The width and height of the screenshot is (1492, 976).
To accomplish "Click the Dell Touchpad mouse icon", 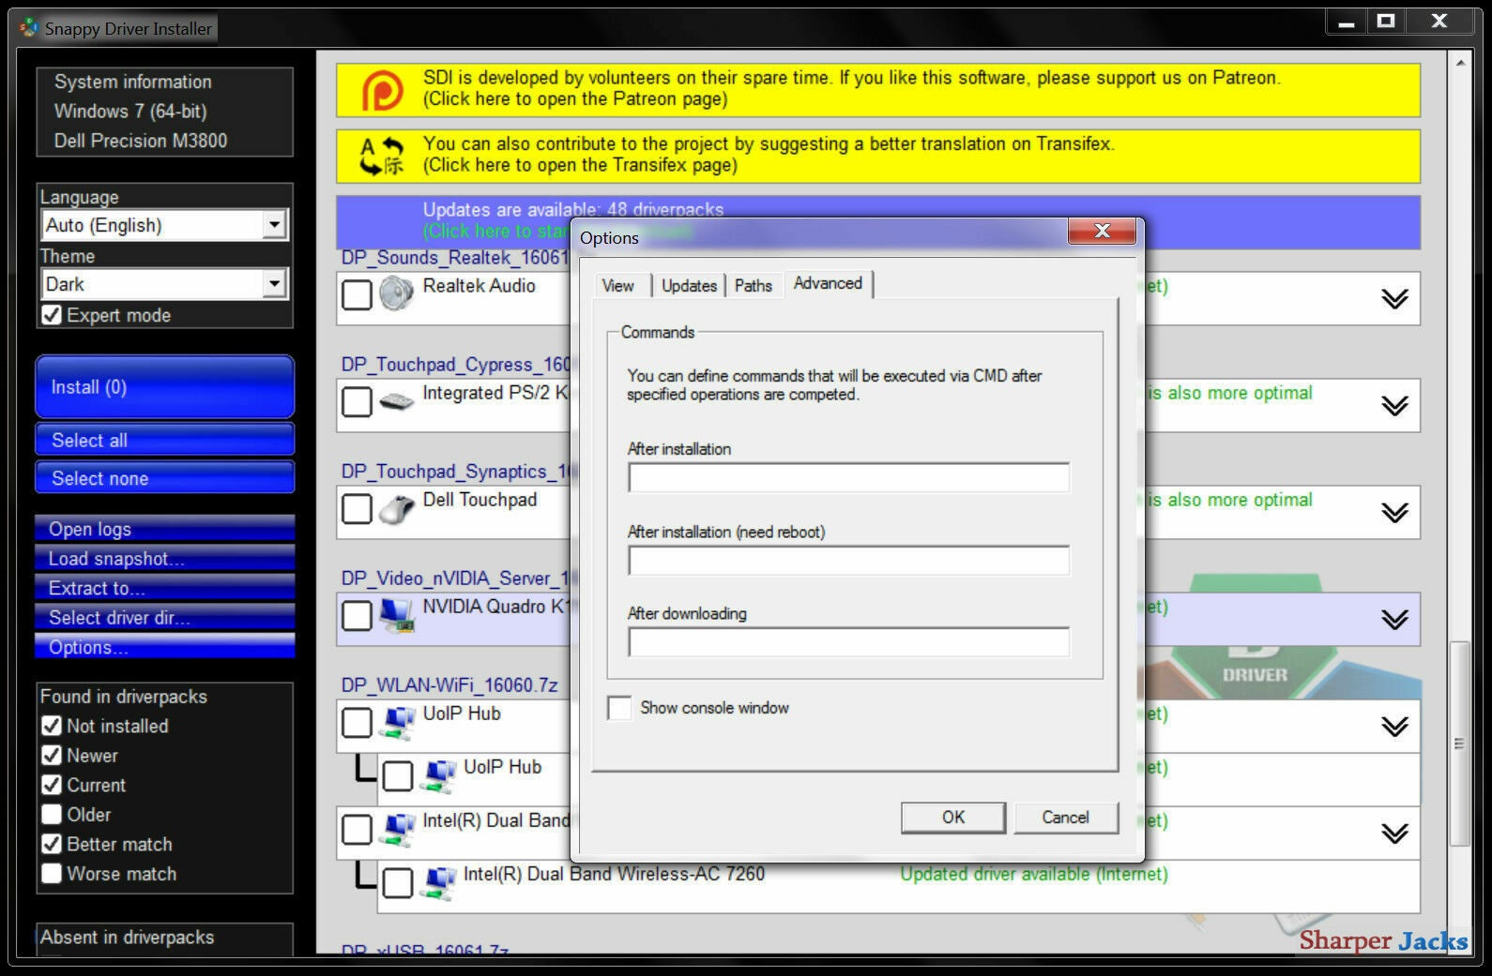I will pos(397,509).
